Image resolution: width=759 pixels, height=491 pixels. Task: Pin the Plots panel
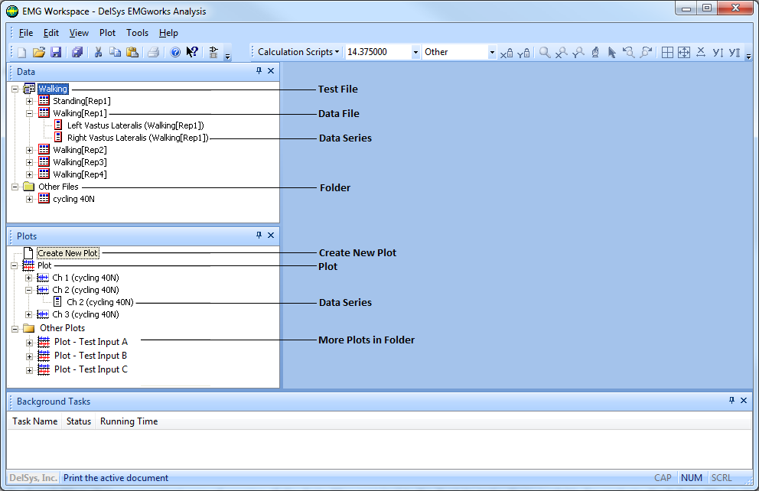[259, 235]
